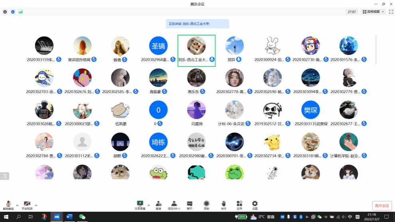Start screen sharing with 共享屏幕
This screenshot has height=222, width=395.
140,204
